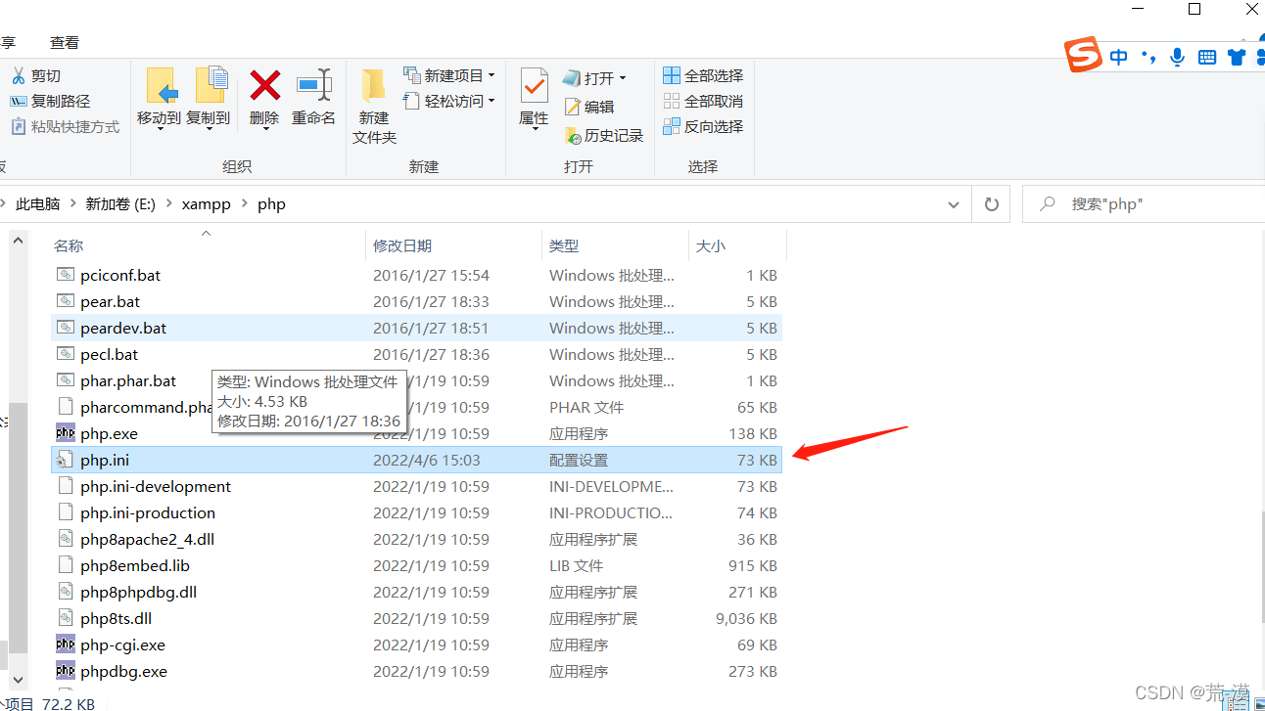This screenshot has width=1265, height=711.
Task: Open the 轻松访问 dropdown menu
Action: click(449, 101)
